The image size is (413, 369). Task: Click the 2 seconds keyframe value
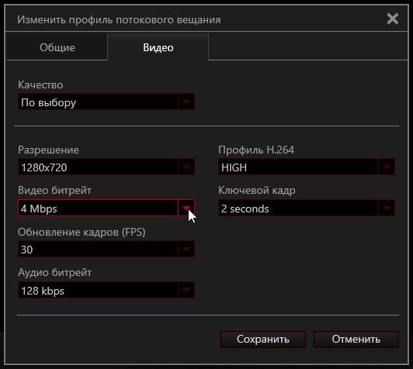click(298, 208)
